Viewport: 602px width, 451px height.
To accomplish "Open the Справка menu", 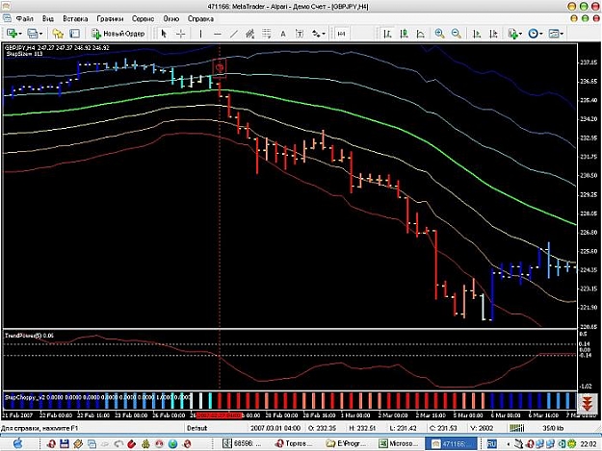I will (x=200, y=18).
